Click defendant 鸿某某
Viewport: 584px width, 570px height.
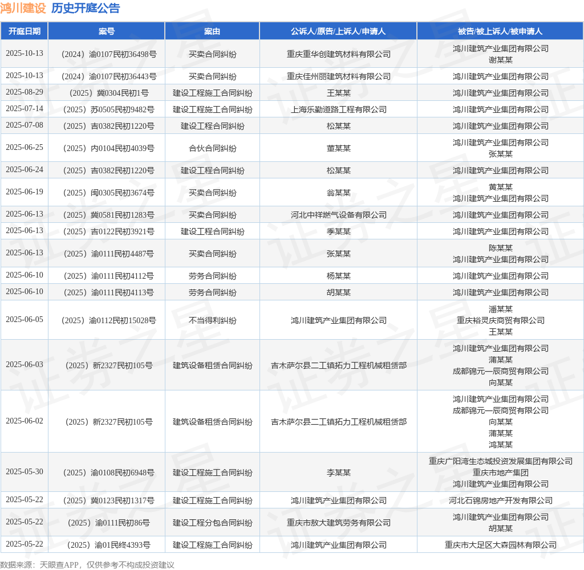coord(501,445)
